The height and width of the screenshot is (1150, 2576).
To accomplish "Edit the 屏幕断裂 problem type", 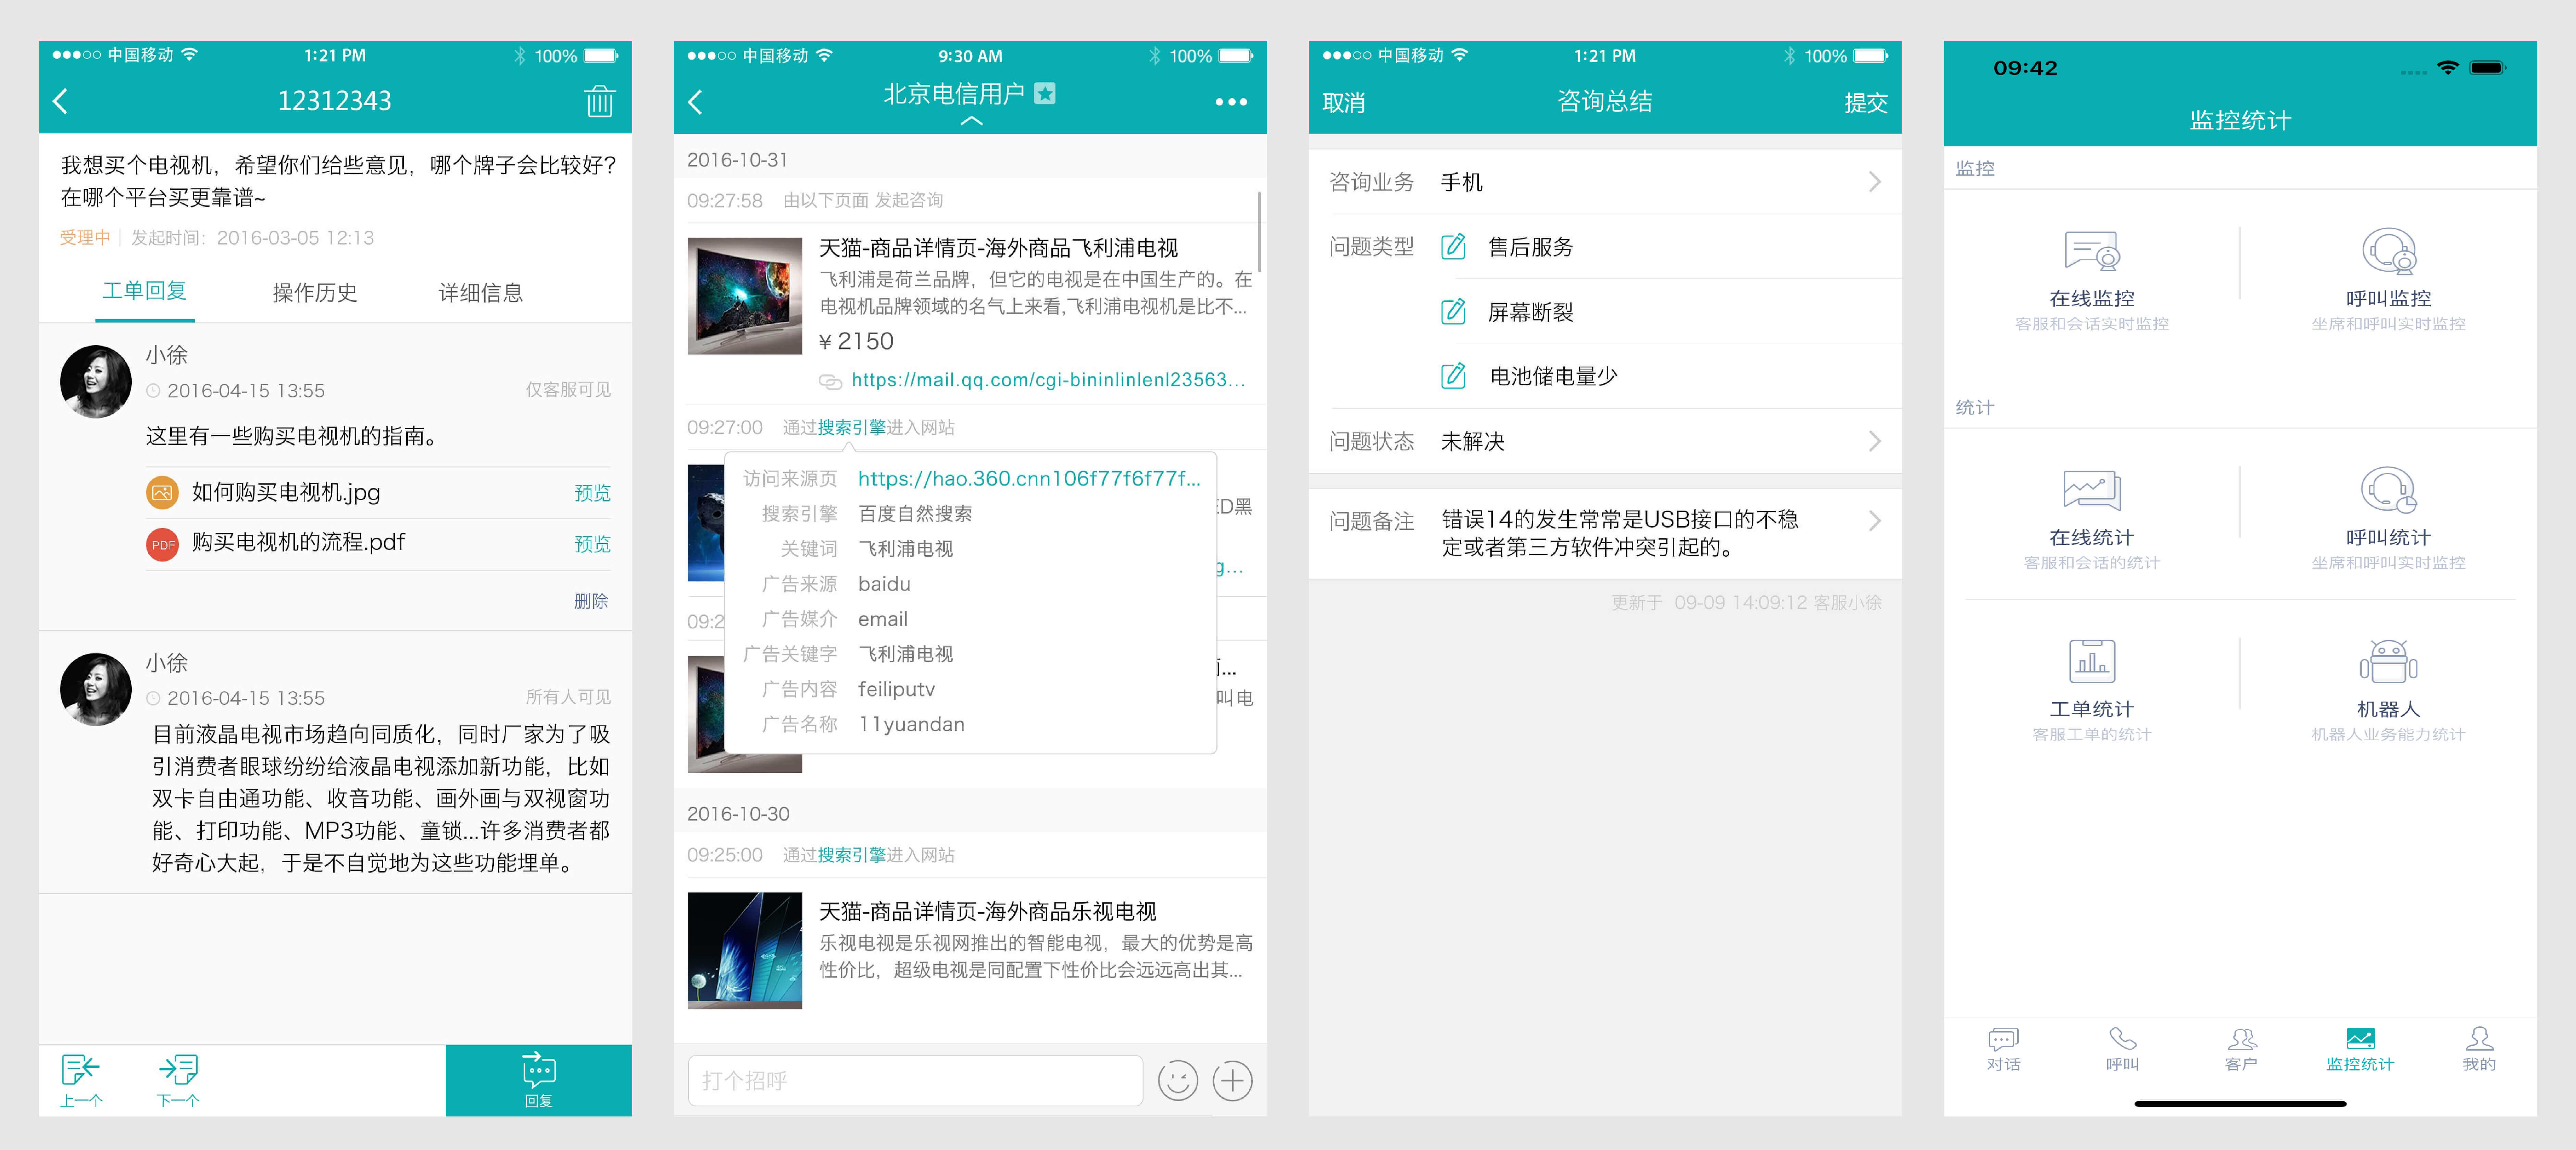I will (x=1453, y=312).
